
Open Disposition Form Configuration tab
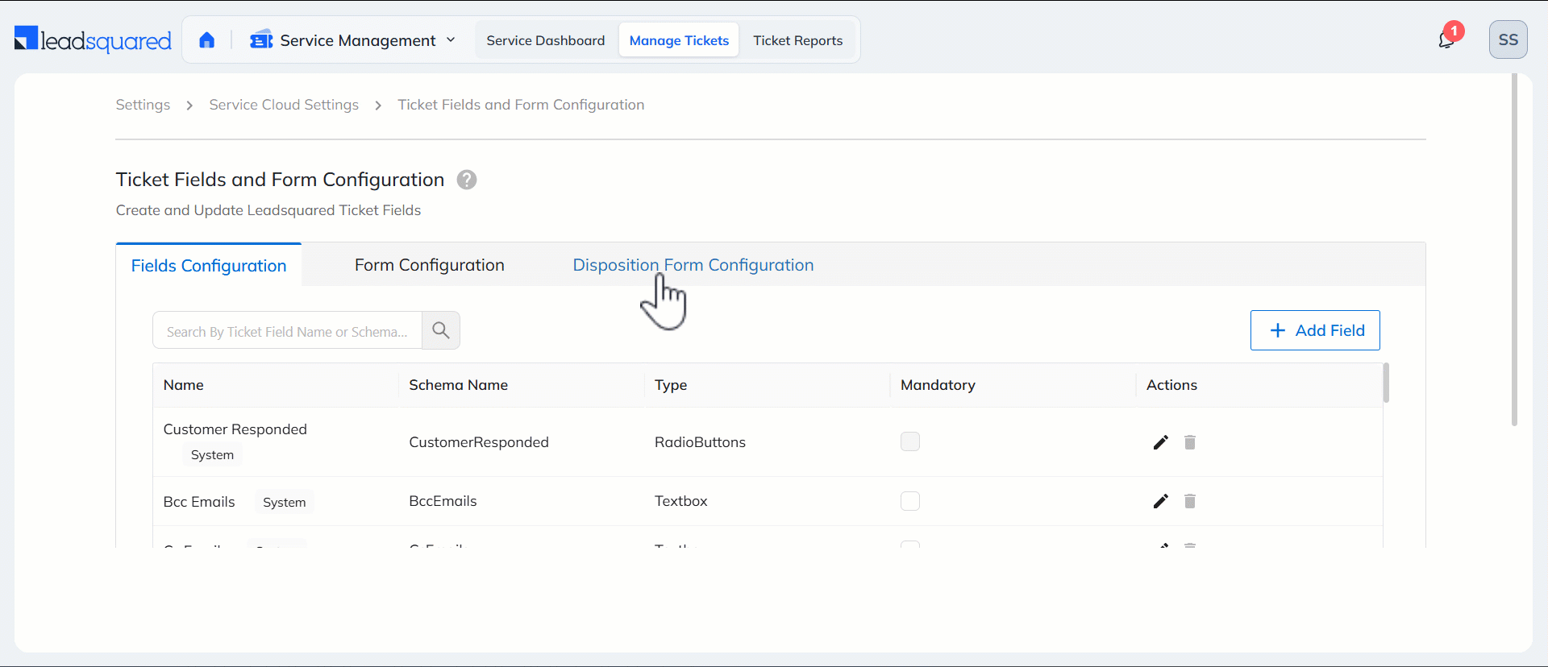point(693,265)
